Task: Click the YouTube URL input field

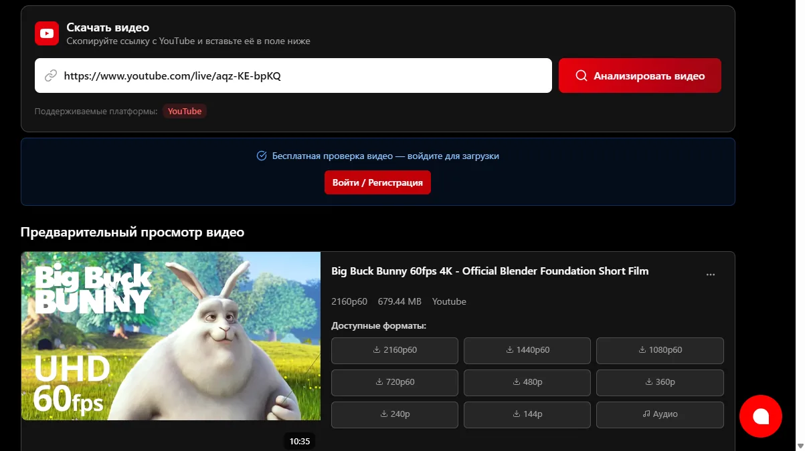Action: 293,76
